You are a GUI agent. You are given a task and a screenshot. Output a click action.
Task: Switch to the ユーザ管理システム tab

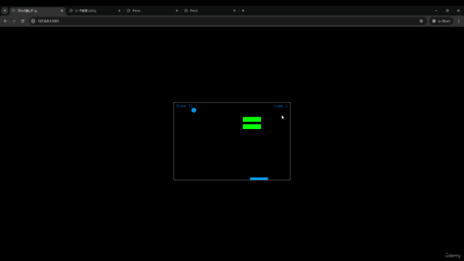coord(95,11)
